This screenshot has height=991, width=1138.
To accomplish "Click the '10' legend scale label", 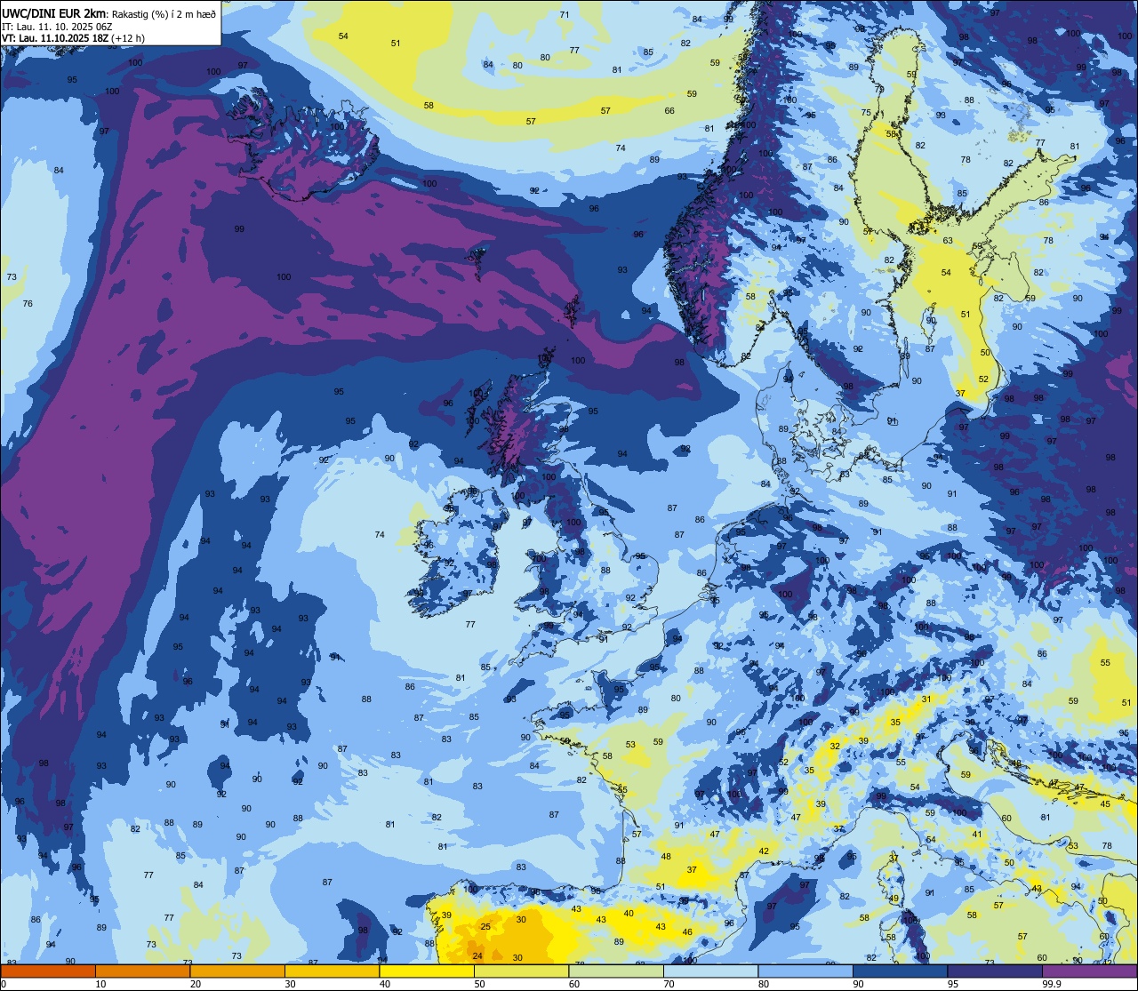I will click(100, 984).
